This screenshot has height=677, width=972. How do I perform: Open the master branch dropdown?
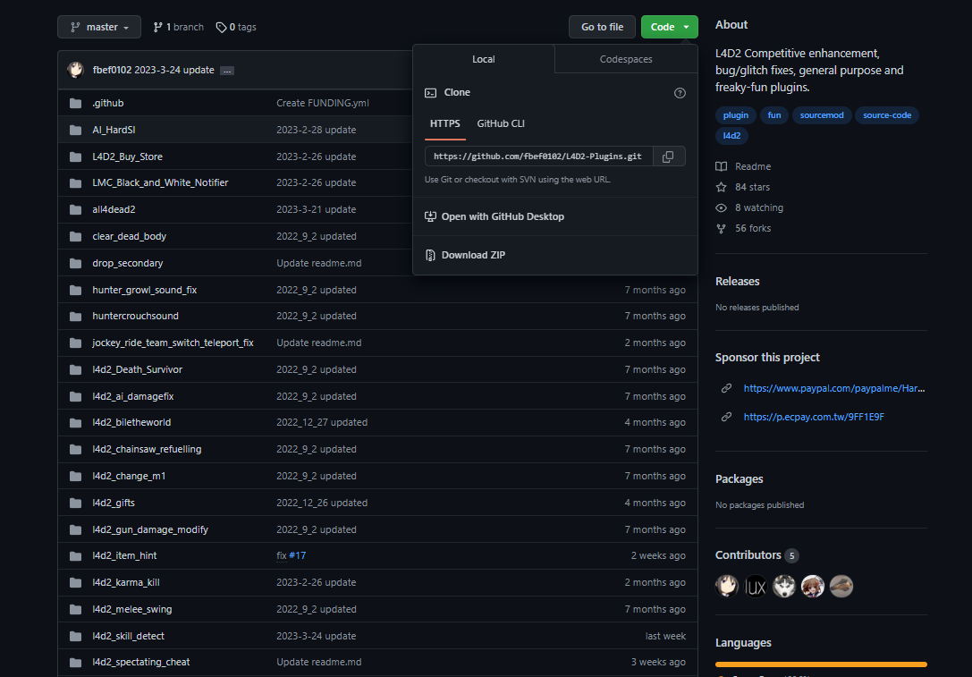click(99, 27)
